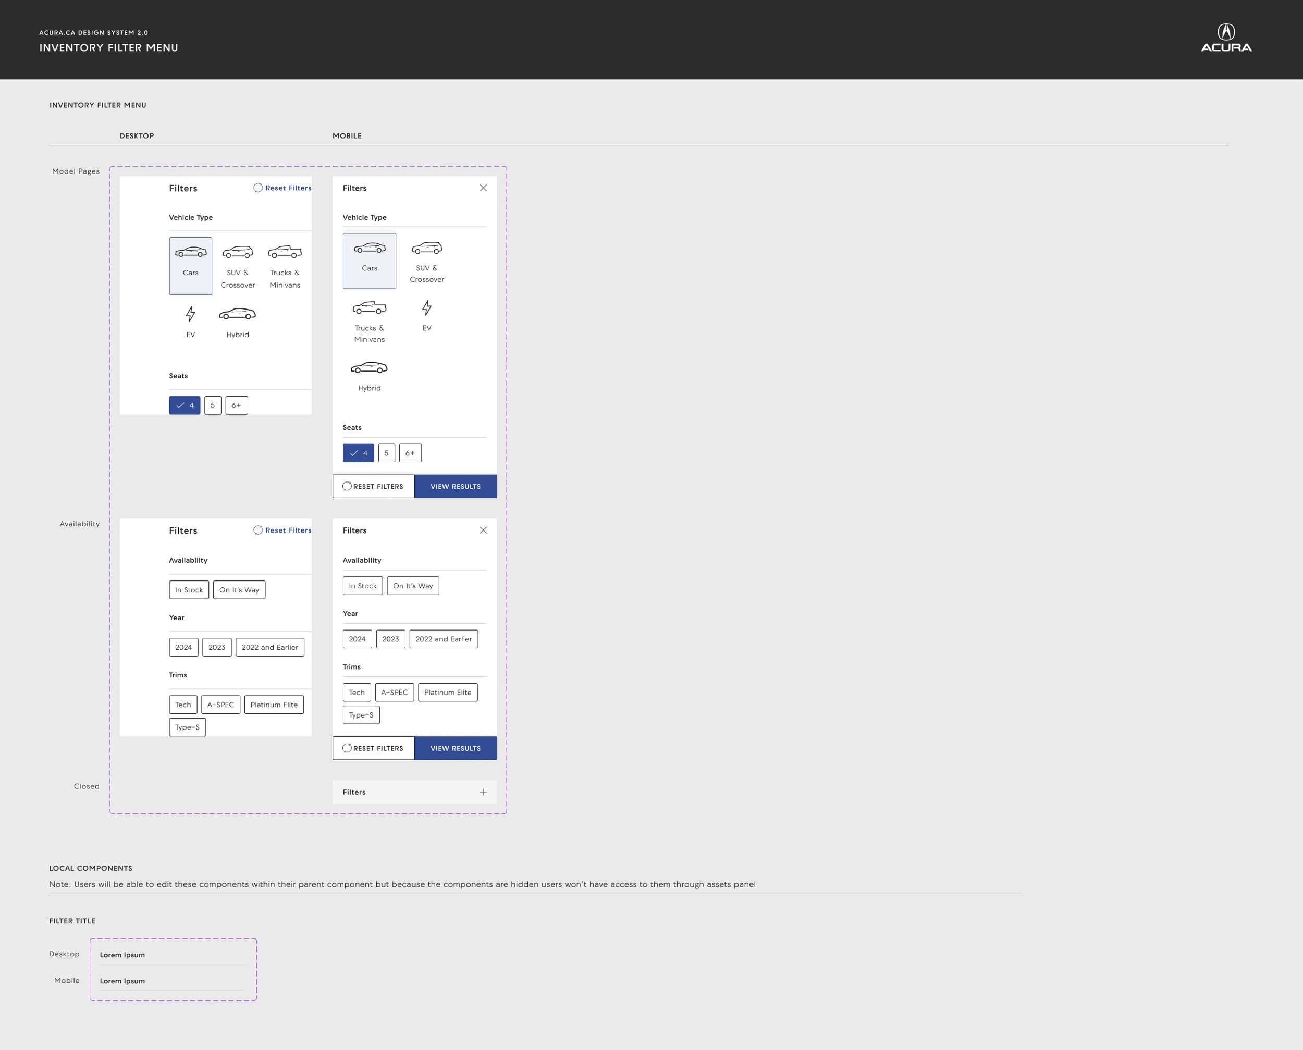
Task: Toggle the Type-S trim chip on mobile
Action: 361,715
